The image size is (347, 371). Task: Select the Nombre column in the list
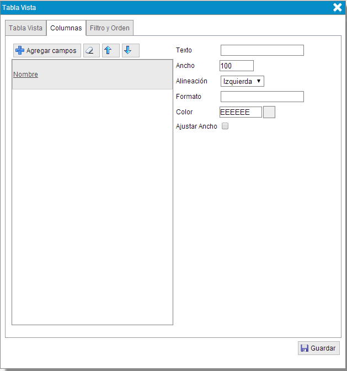coord(26,75)
